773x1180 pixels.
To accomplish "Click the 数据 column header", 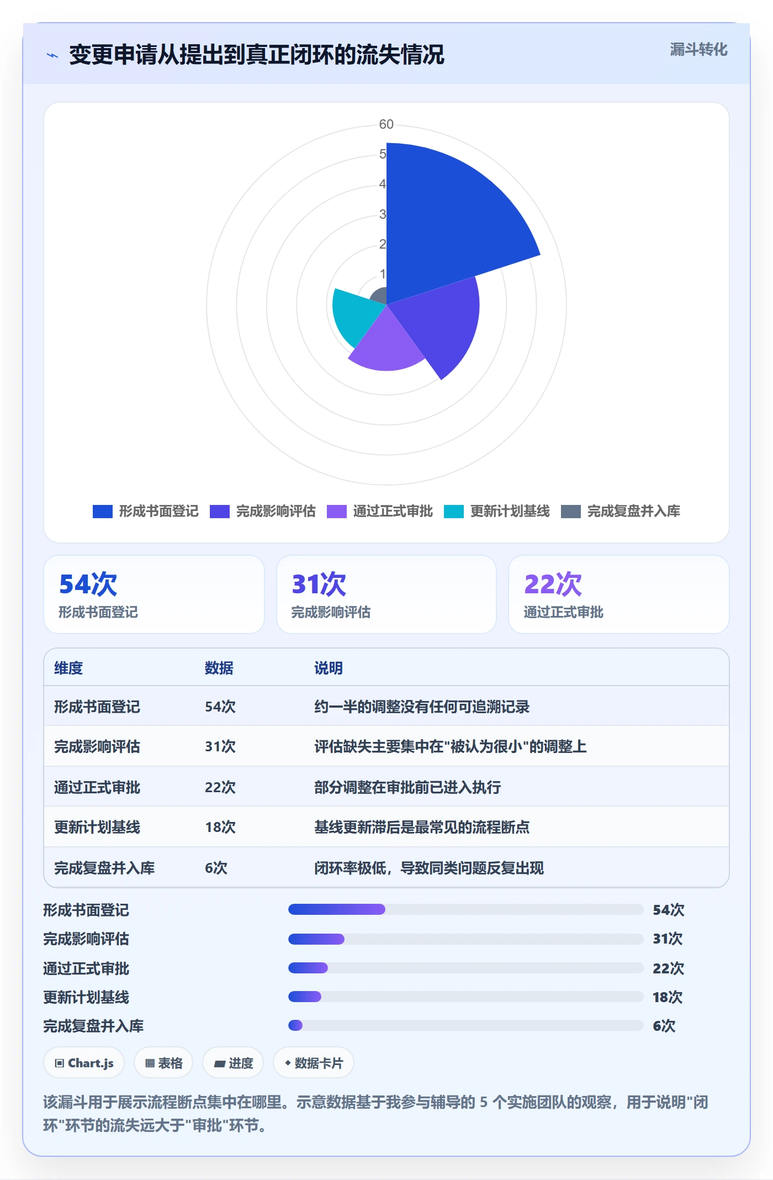I will (219, 668).
